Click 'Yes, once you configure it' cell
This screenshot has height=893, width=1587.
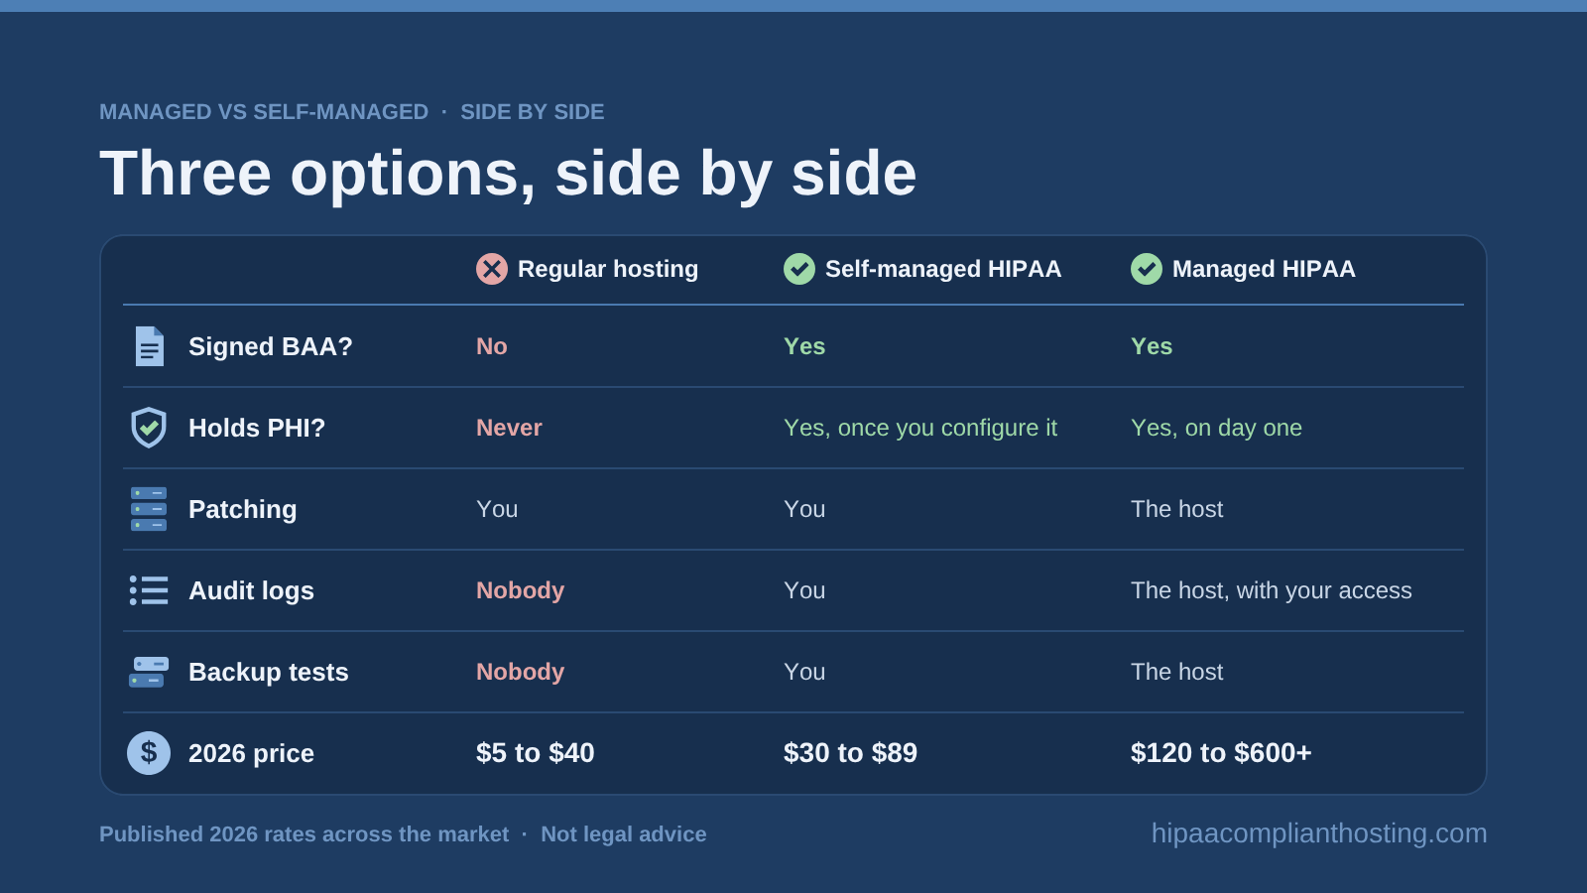tap(920, 428)
